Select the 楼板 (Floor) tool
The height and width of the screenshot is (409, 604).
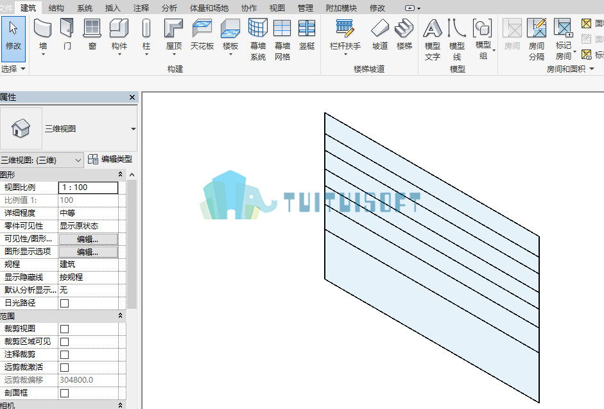tap(230, 37)
